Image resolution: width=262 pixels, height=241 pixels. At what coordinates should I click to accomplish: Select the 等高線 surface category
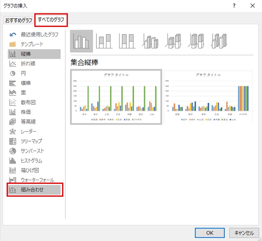click(34, 122)
